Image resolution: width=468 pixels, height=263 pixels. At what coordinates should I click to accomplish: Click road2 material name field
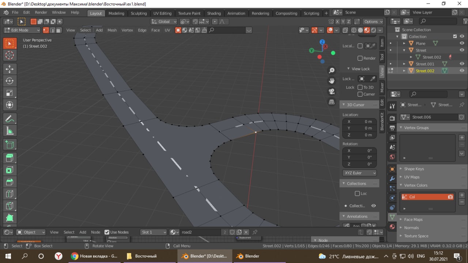pyautogui.click(x=201, y=232)
